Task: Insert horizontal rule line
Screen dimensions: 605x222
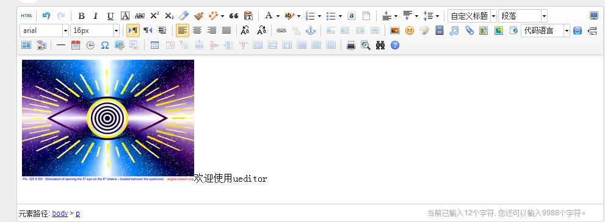Action: tap(61, 45)
